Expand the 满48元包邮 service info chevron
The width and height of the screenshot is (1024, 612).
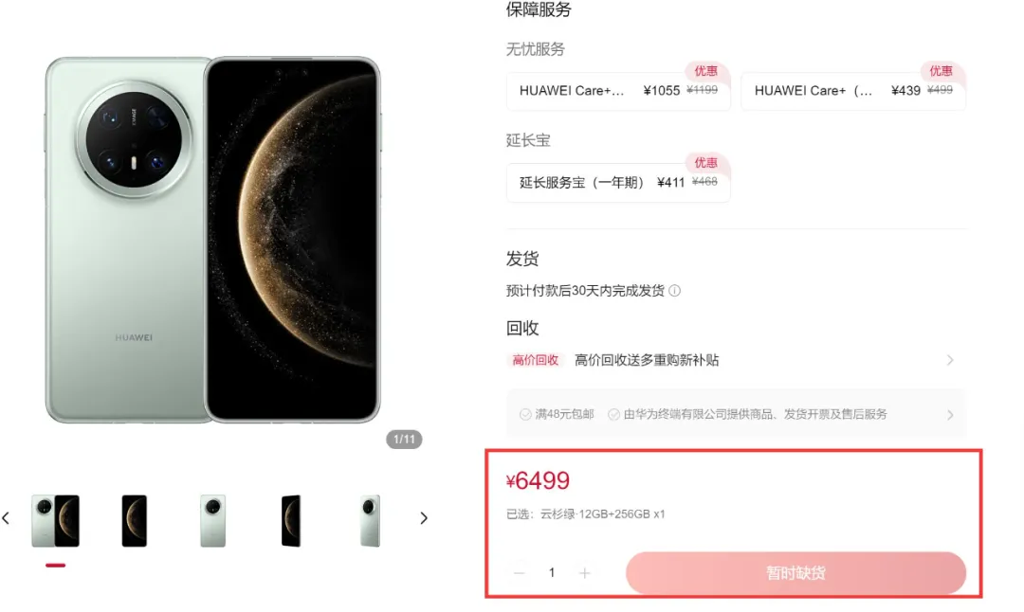(950, 415)
